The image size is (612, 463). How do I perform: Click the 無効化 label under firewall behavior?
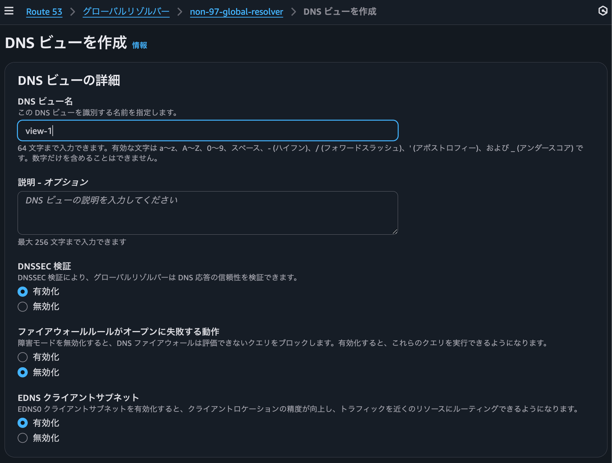coord(46,372)
